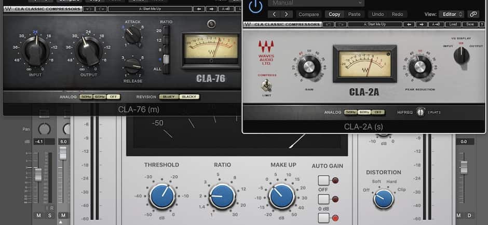The height and width of the screenshot is (225, 488).
Task: Click the Ratio knob on the background compressor
Action: pos(222,196)
